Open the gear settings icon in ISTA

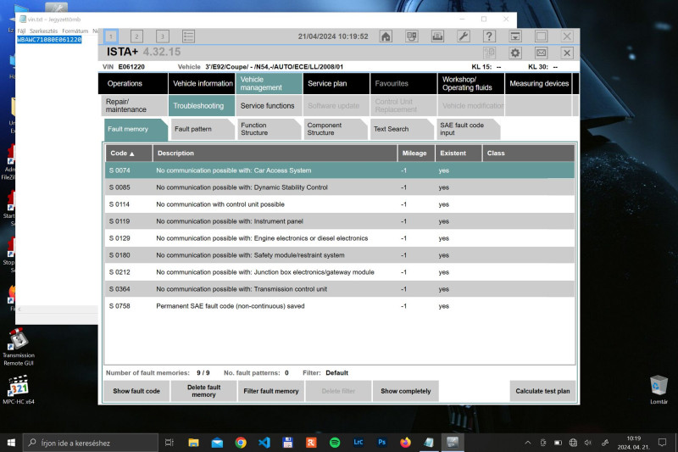point(515,53)
